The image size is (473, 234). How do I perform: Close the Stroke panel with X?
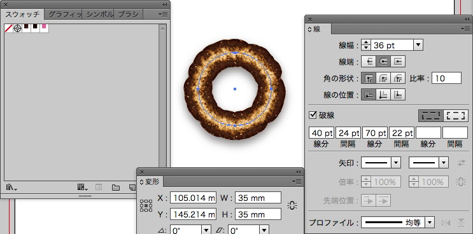310,20
